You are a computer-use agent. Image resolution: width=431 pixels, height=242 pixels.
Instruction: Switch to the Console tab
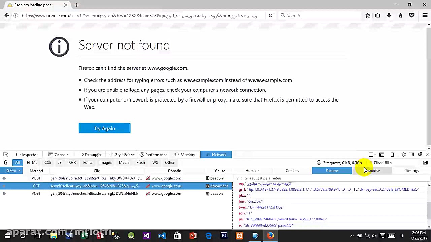click(x=58, y=155)
